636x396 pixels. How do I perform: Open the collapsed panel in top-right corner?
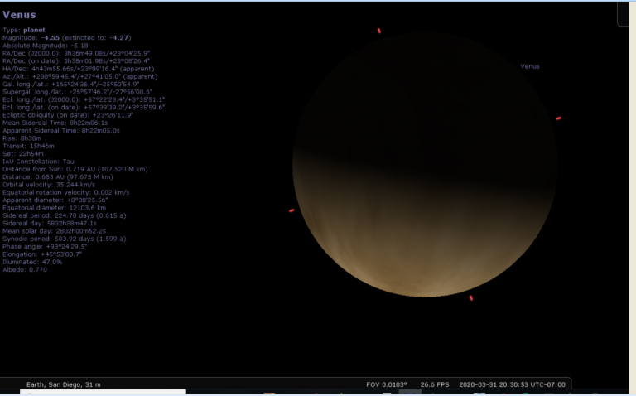[x=624, y=13]
